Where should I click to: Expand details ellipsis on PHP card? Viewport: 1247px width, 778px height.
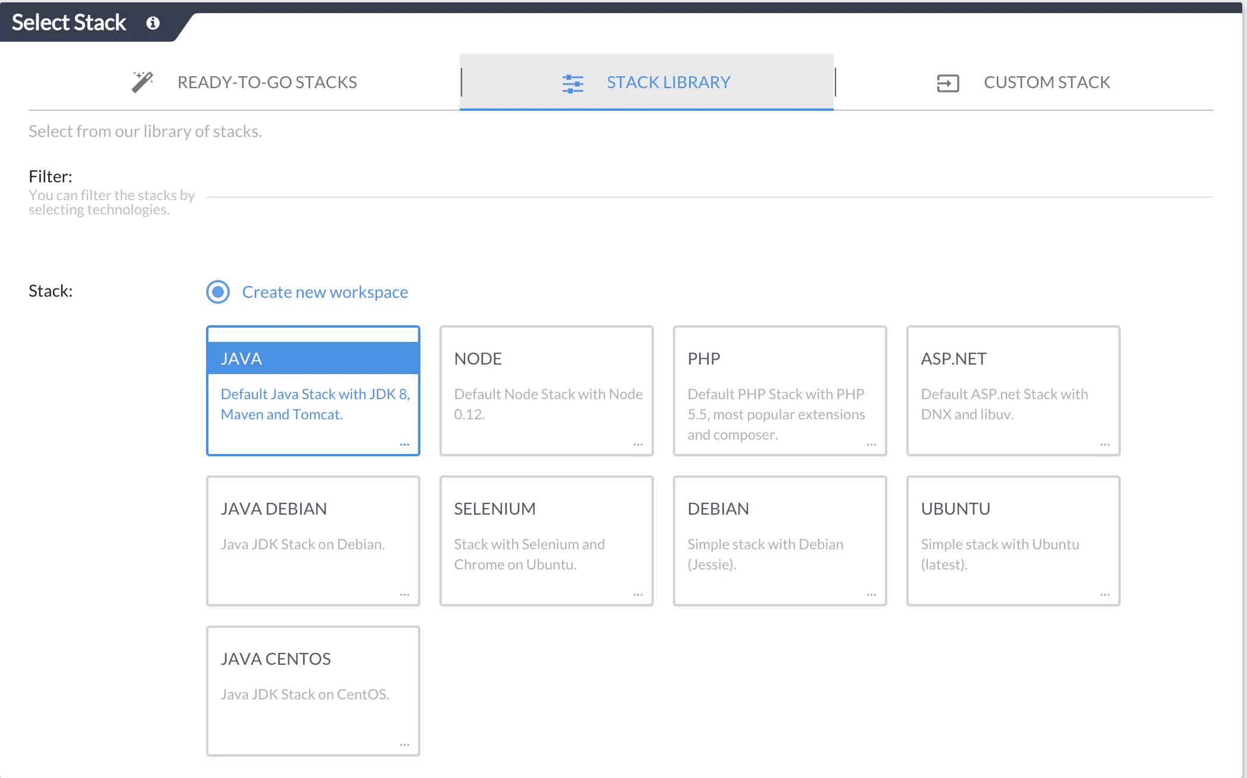click(x=872, y=444)
